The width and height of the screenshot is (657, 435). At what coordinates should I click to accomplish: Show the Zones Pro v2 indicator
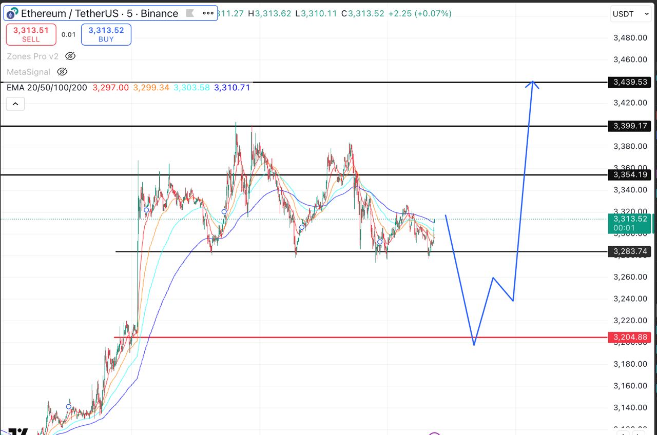(x=71, y=56)
